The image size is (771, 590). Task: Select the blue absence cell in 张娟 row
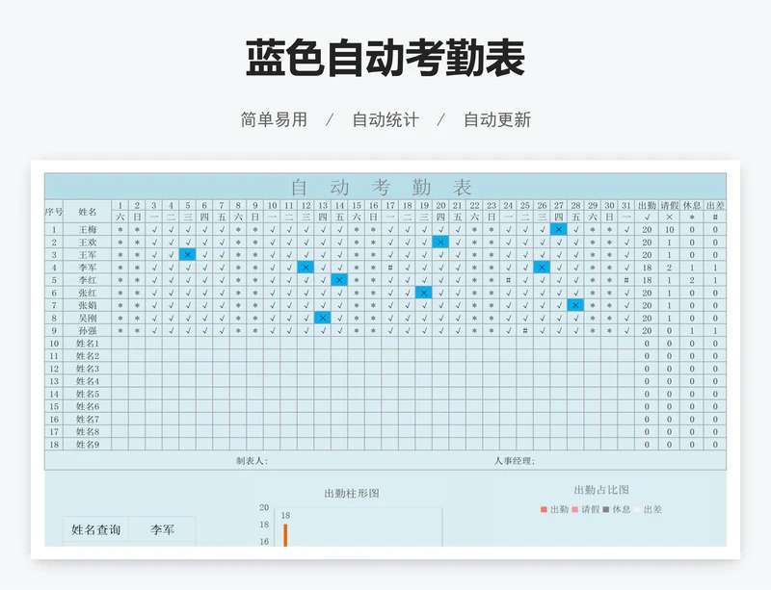pyautogui.click(x=575, y=305)
